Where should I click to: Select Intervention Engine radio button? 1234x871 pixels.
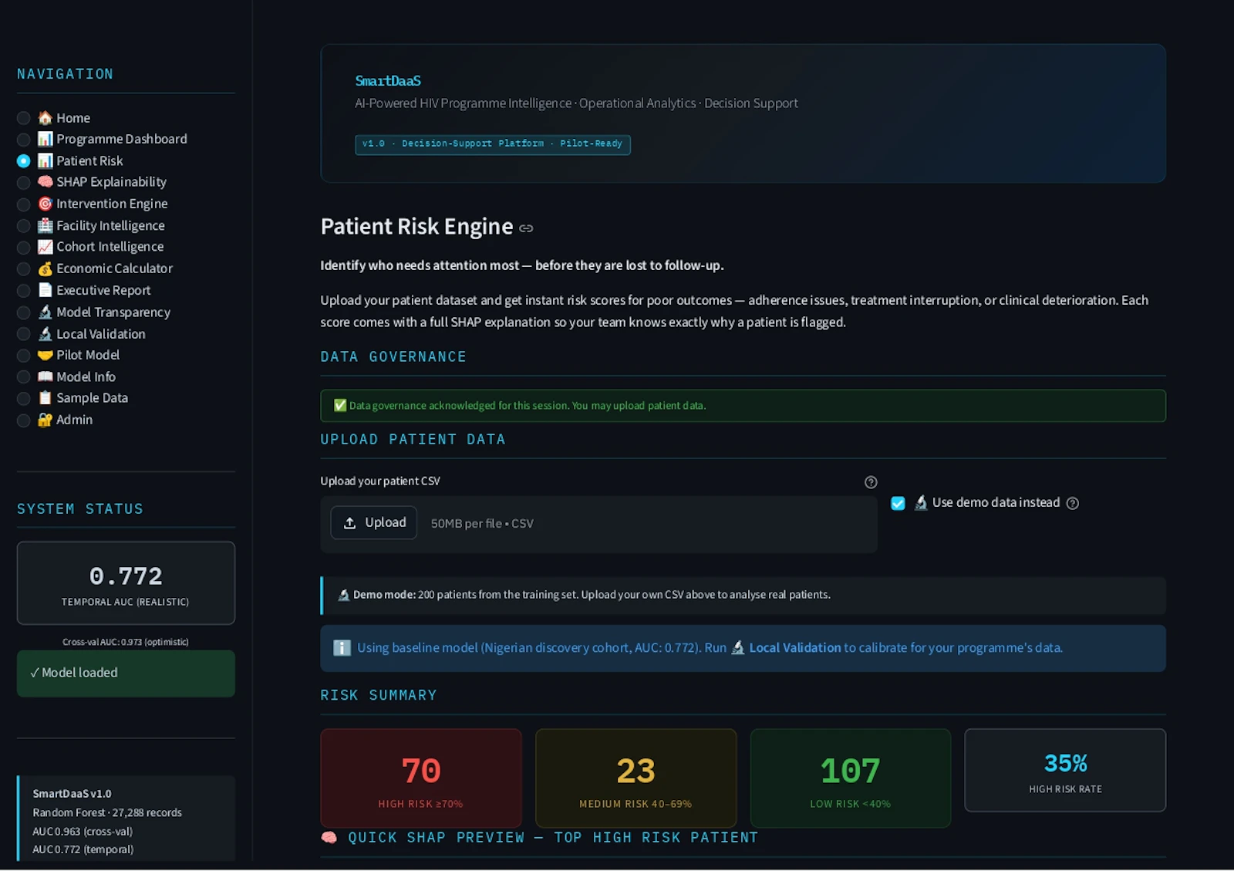coord(24,204)
